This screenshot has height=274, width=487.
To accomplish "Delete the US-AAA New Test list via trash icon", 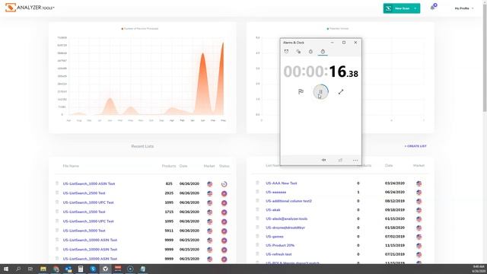I will click(x=257, y=183).
